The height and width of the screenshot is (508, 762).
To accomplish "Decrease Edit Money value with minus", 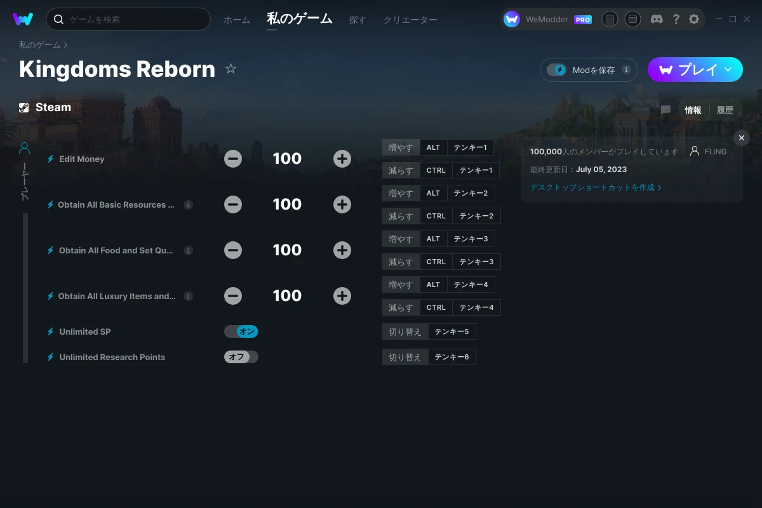I will click(x=233, y=159).
